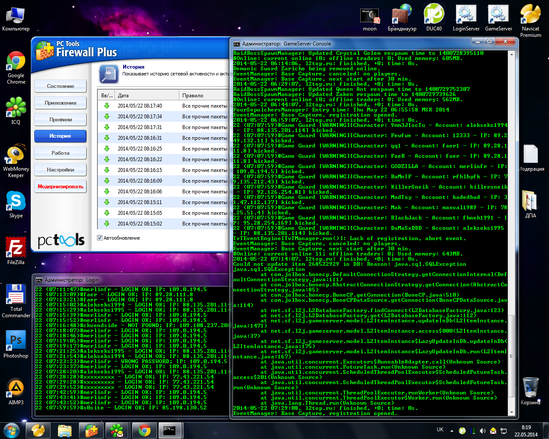Click the Модернизировать button
Image resolution: width=549 pixels, height=439 pixels.
60,186
